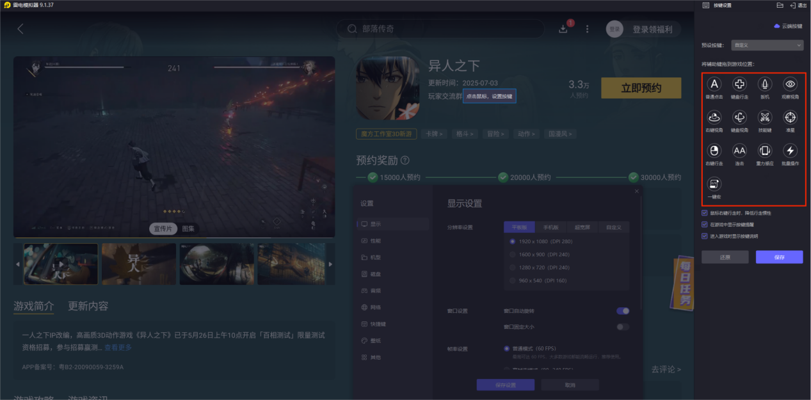The image size is (811, 400).
Task: Toggle the 窗口自动旋转 switch
Action: click(623, 311)
